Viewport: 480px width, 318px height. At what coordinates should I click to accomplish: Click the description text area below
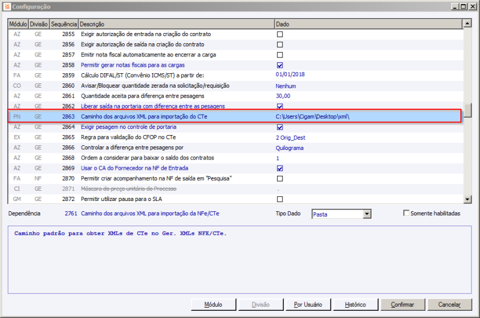coord(239,260)
